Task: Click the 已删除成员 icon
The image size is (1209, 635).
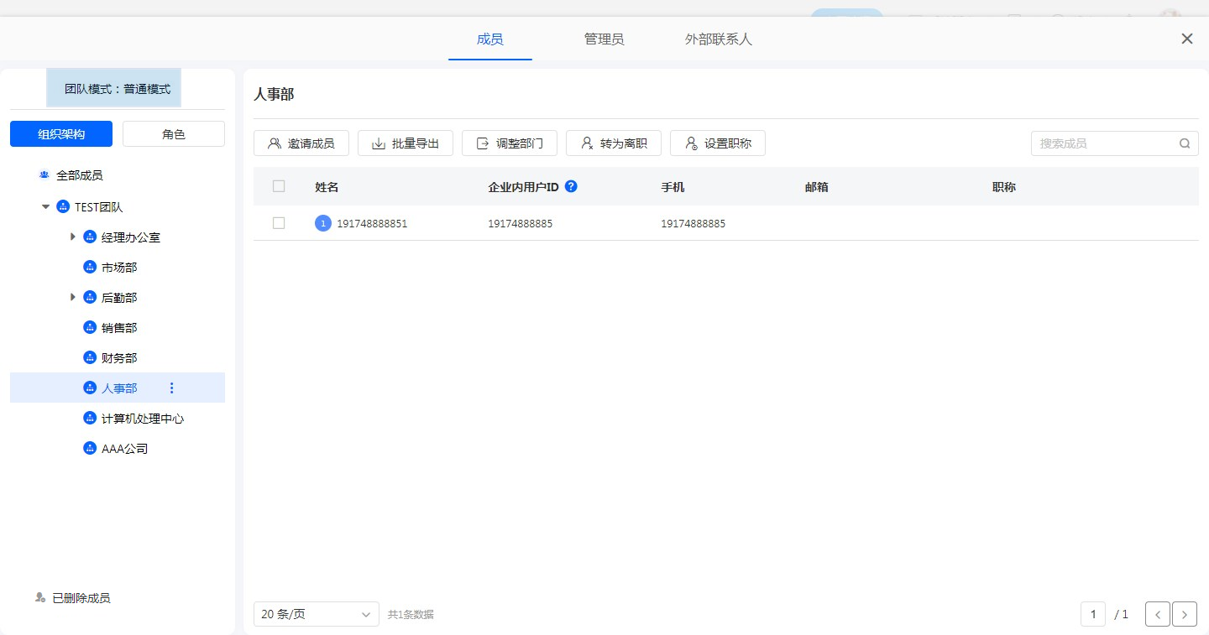Action: 40,598
